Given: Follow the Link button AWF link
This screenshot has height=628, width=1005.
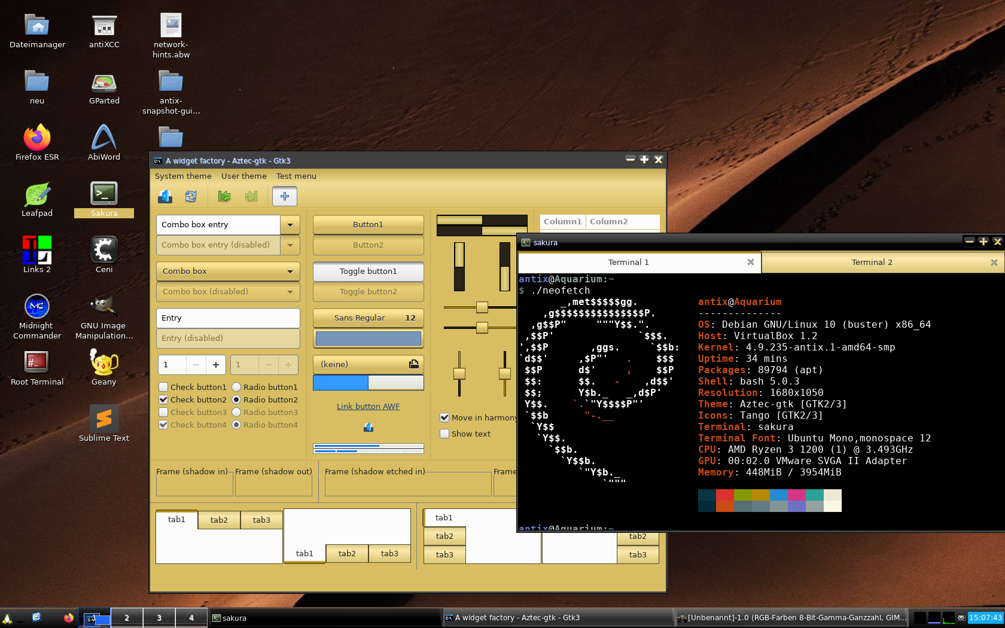Looking at the screenshot, I should click(x=368, y=407).
